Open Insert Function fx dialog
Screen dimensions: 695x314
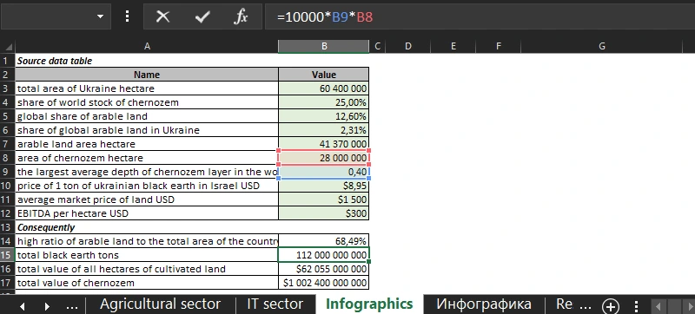click(241, 16)
